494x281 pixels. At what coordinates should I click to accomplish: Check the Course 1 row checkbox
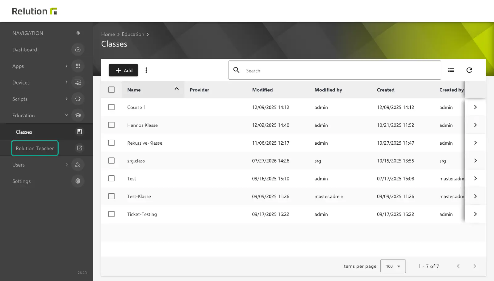click(x=111, y=107)
